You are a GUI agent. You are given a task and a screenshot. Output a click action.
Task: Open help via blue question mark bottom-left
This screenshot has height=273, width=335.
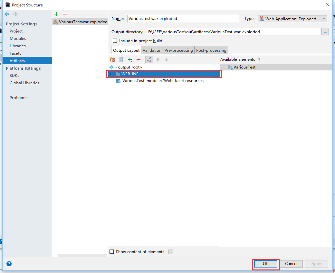9,264
